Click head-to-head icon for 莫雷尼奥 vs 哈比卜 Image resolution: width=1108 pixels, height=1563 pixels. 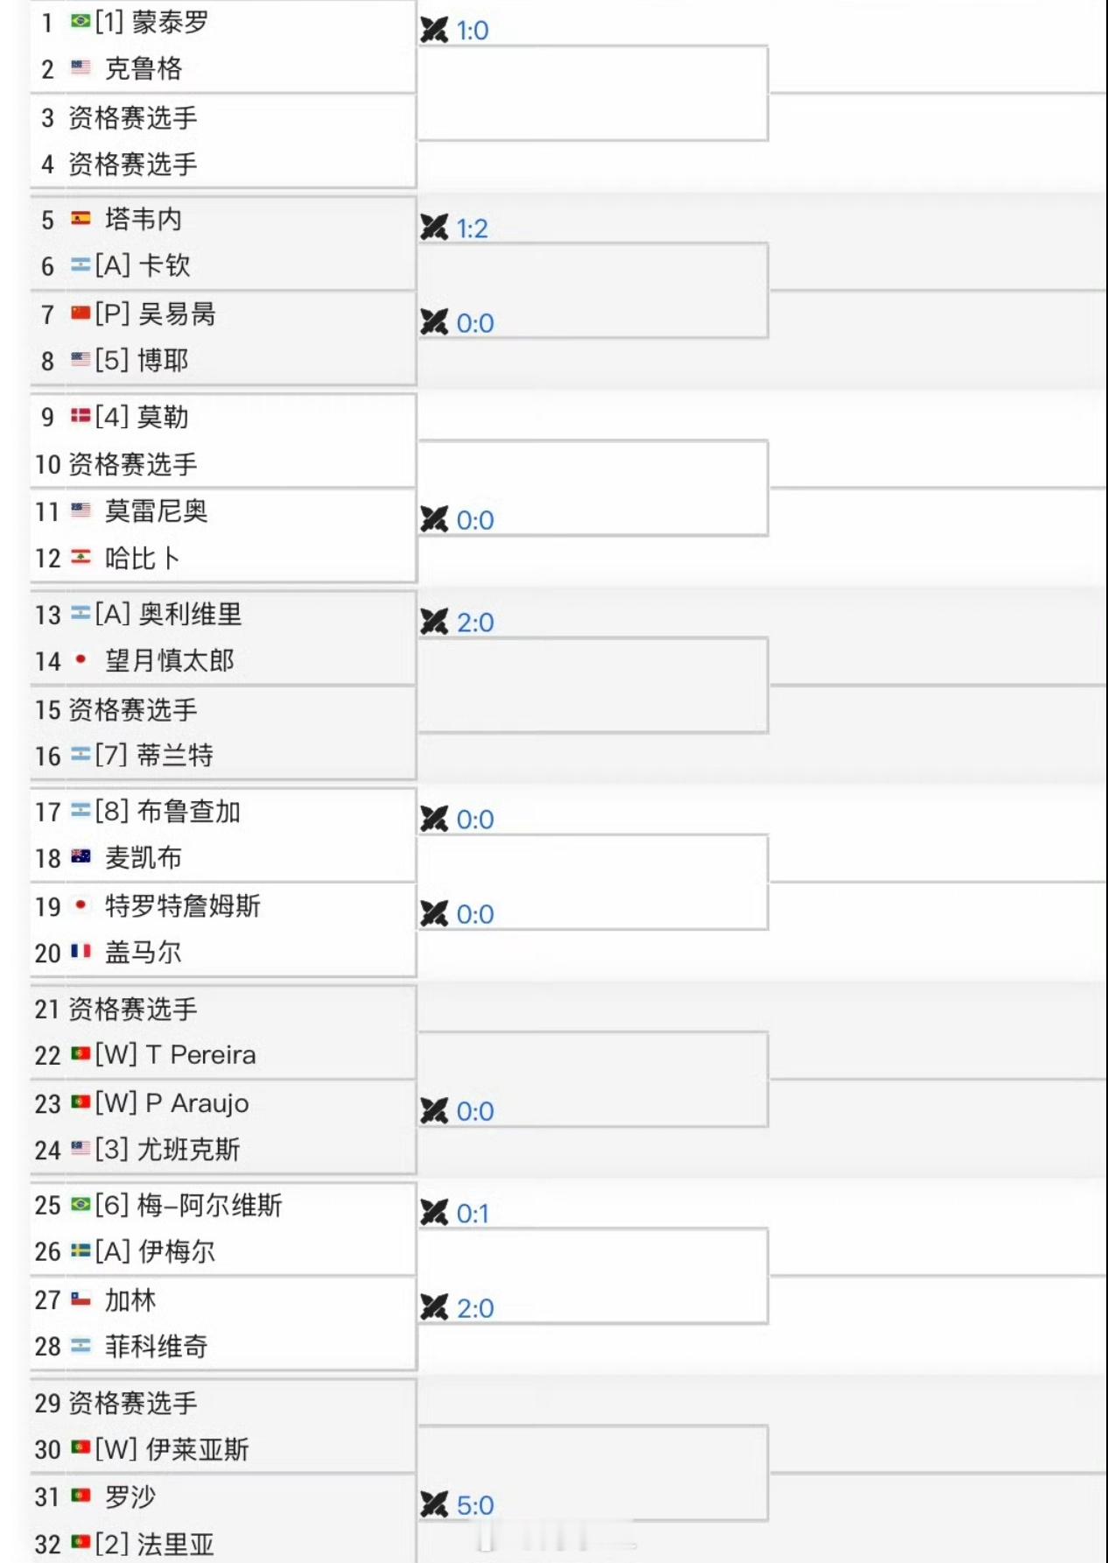coord(434,520)
